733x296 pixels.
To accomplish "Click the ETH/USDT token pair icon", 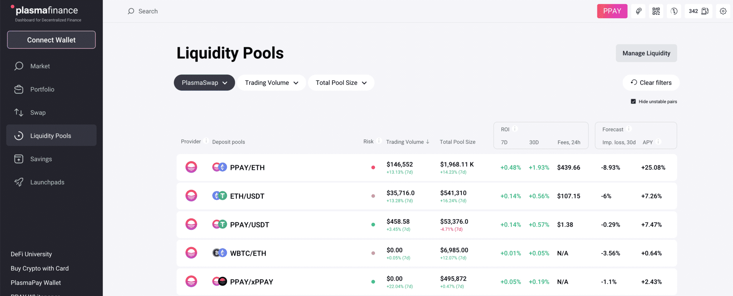I will pos(219,196).
